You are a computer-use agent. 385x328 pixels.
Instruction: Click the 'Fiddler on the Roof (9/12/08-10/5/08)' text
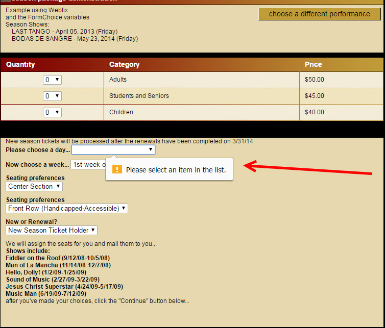58,258
